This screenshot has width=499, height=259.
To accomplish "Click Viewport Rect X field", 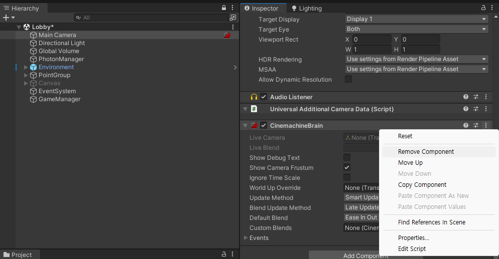I will (371, 40).
